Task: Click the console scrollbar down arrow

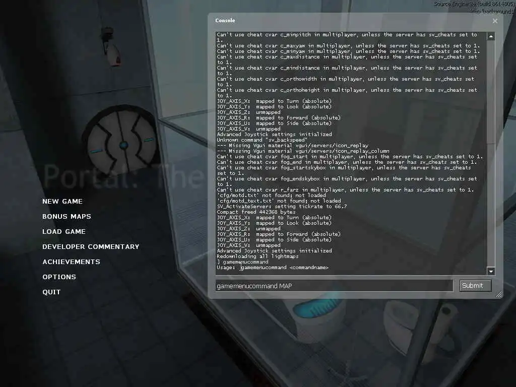Action: 491,271
